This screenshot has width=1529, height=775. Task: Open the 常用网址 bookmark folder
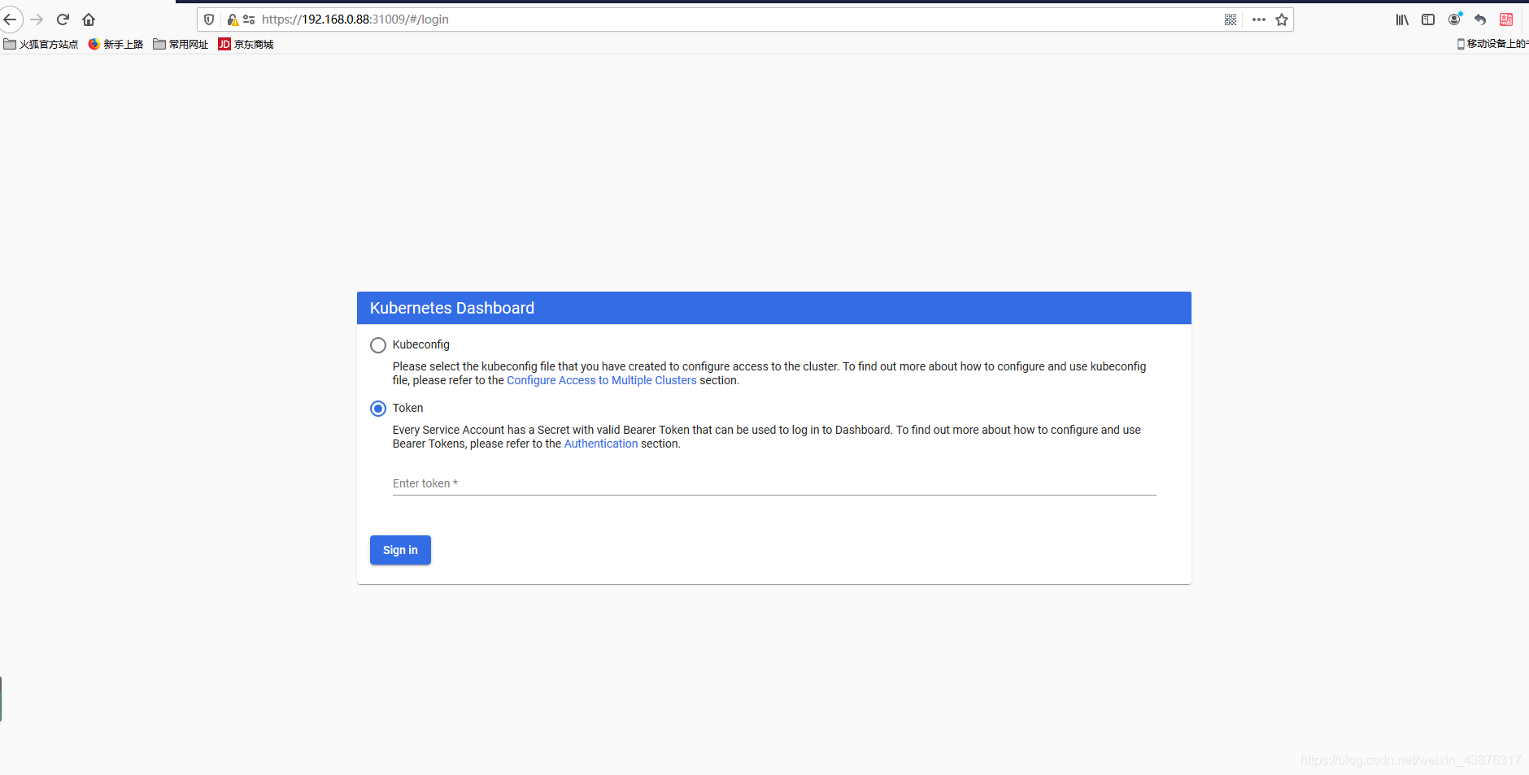[x=181, y=44]
